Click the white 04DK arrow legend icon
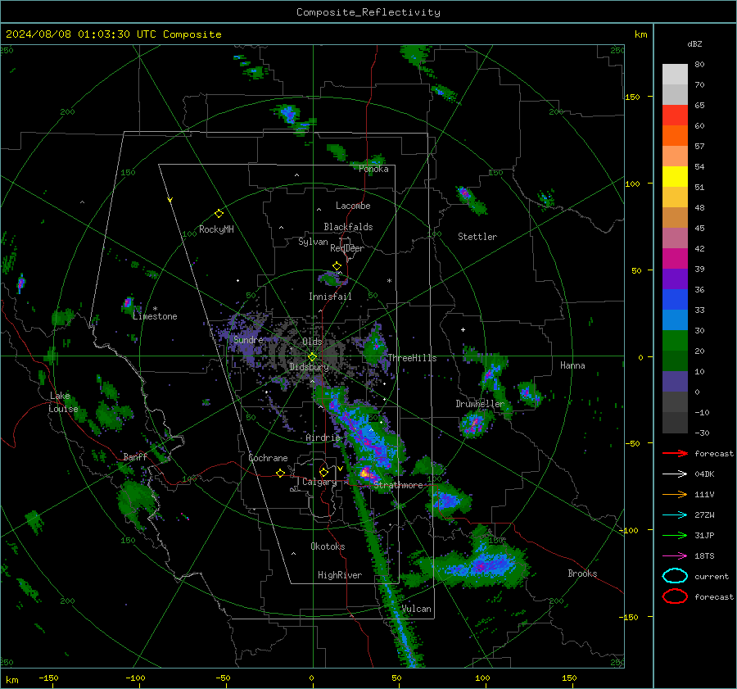 [675, 474]
